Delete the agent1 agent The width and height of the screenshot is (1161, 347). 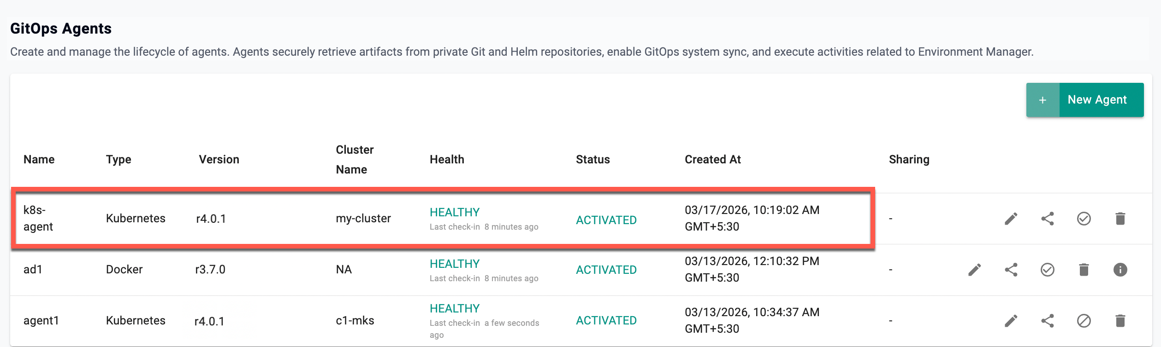click(1120, 321)
